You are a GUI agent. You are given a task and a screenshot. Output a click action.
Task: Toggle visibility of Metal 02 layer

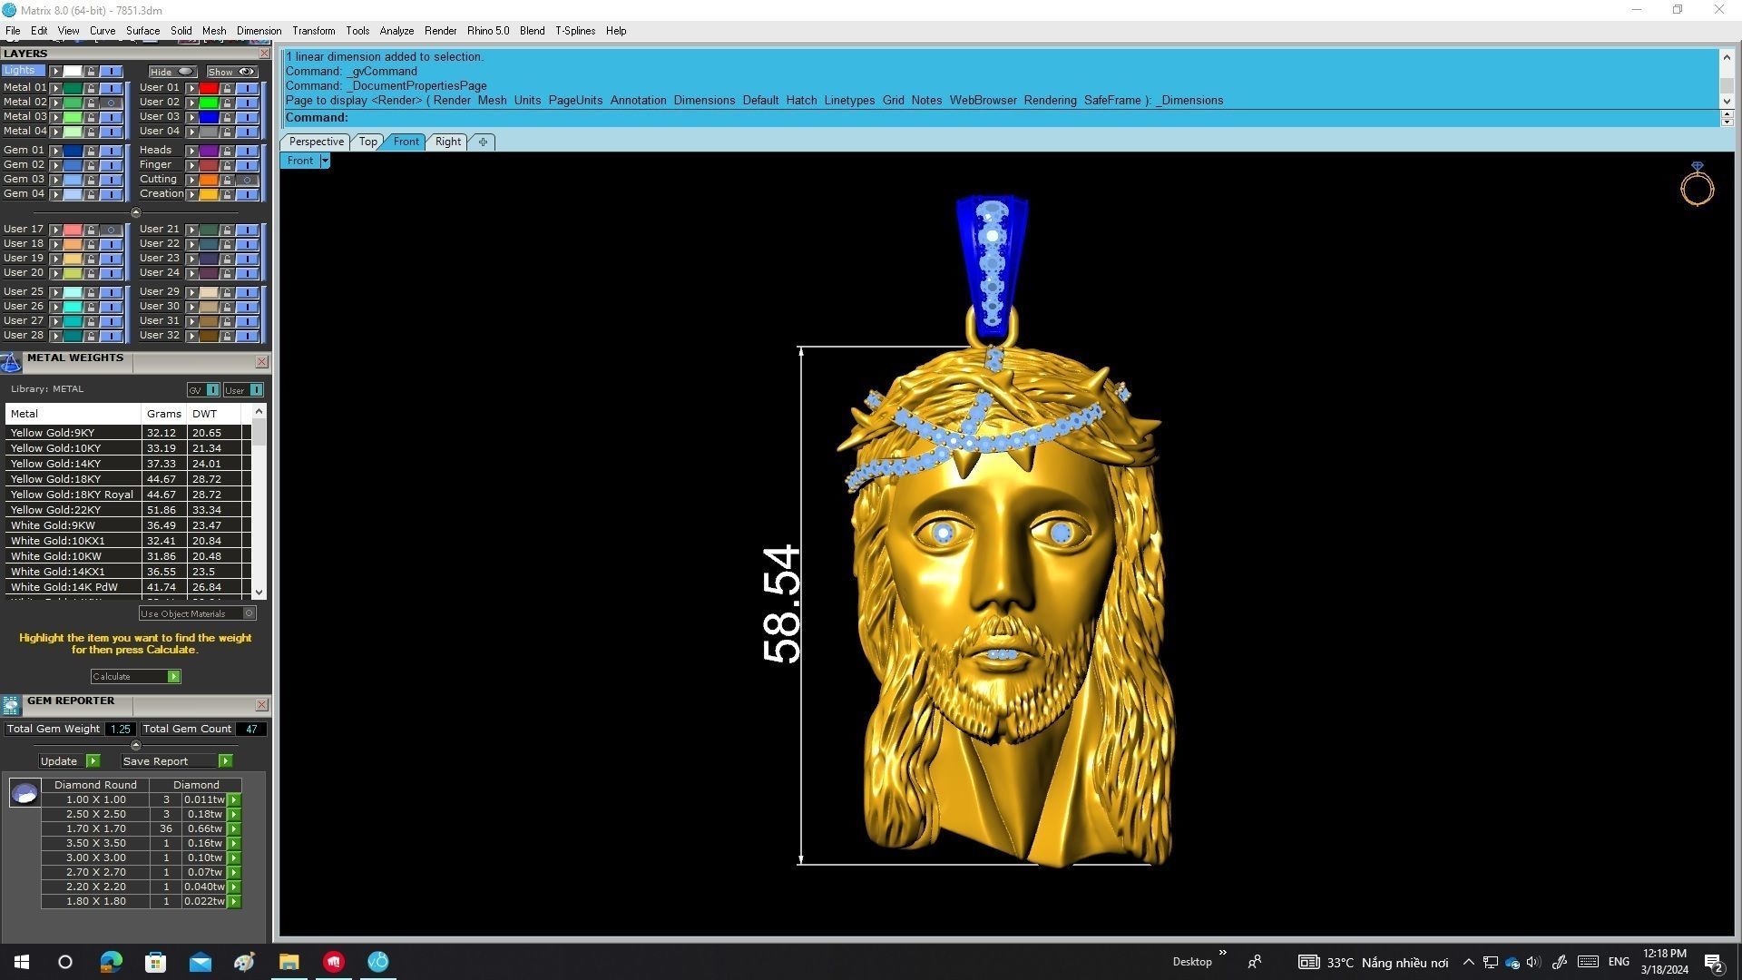tap(111, 103)
